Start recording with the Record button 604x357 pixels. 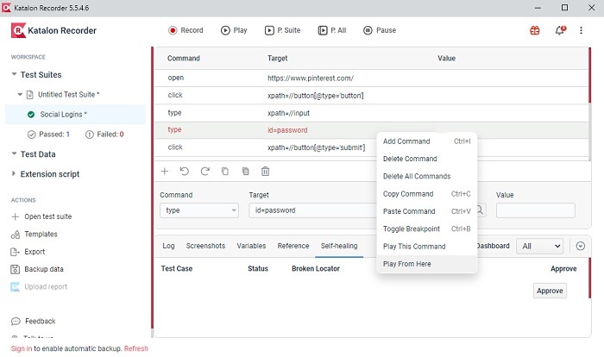(x=186, y=30)
